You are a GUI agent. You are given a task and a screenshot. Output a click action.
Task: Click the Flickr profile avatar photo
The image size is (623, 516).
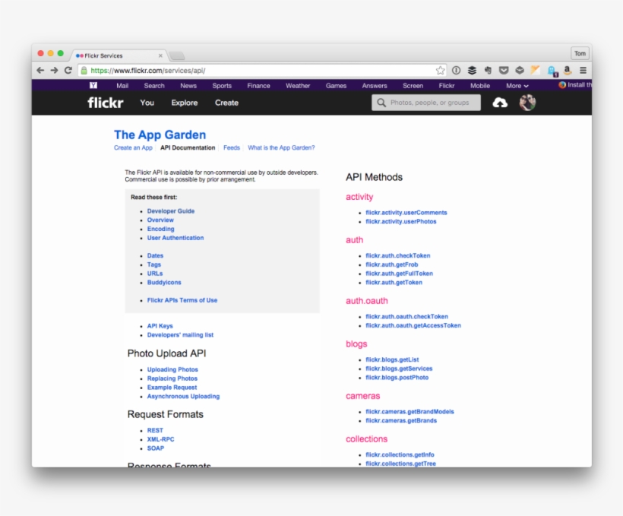pos(527,103)
